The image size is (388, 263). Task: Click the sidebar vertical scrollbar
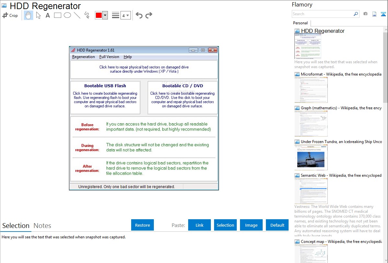pyautogui.click(x=385, y=67)
